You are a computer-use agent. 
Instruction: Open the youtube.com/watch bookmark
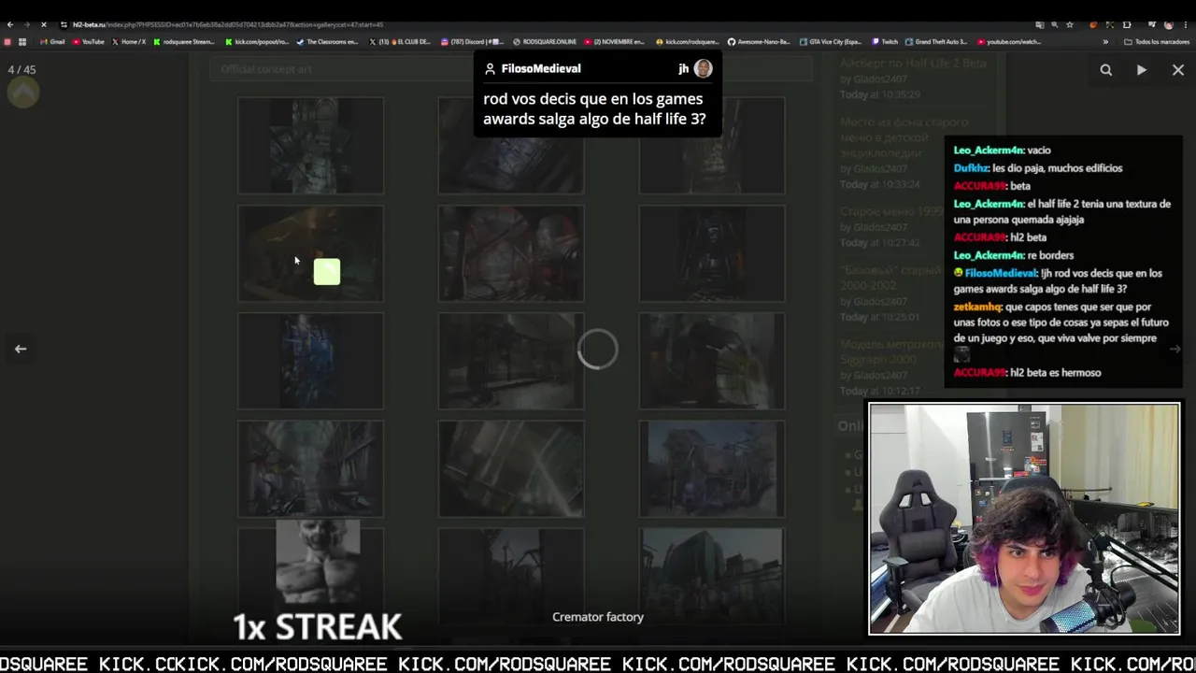click(x=1009, y=42)
